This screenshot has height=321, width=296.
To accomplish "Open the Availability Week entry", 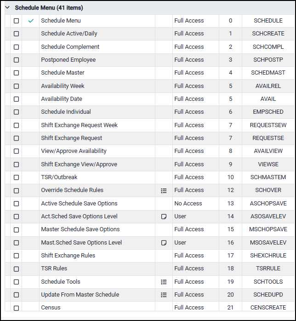I will pyautogui.click(x=63, y=86).
